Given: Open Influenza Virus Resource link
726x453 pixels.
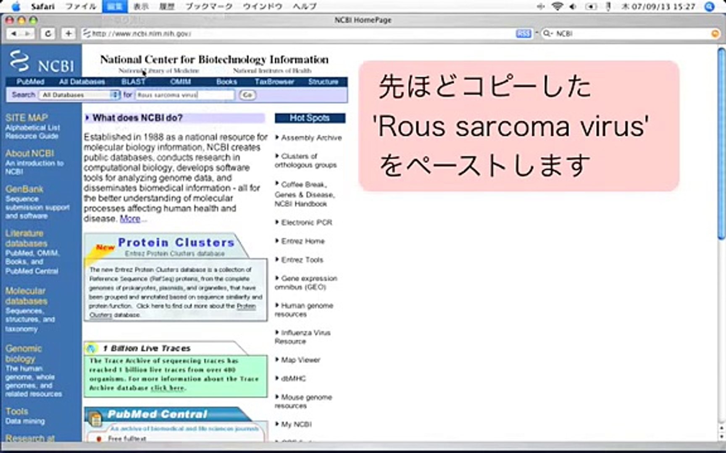Looking at the screenshot, I should tap(302, 337).
